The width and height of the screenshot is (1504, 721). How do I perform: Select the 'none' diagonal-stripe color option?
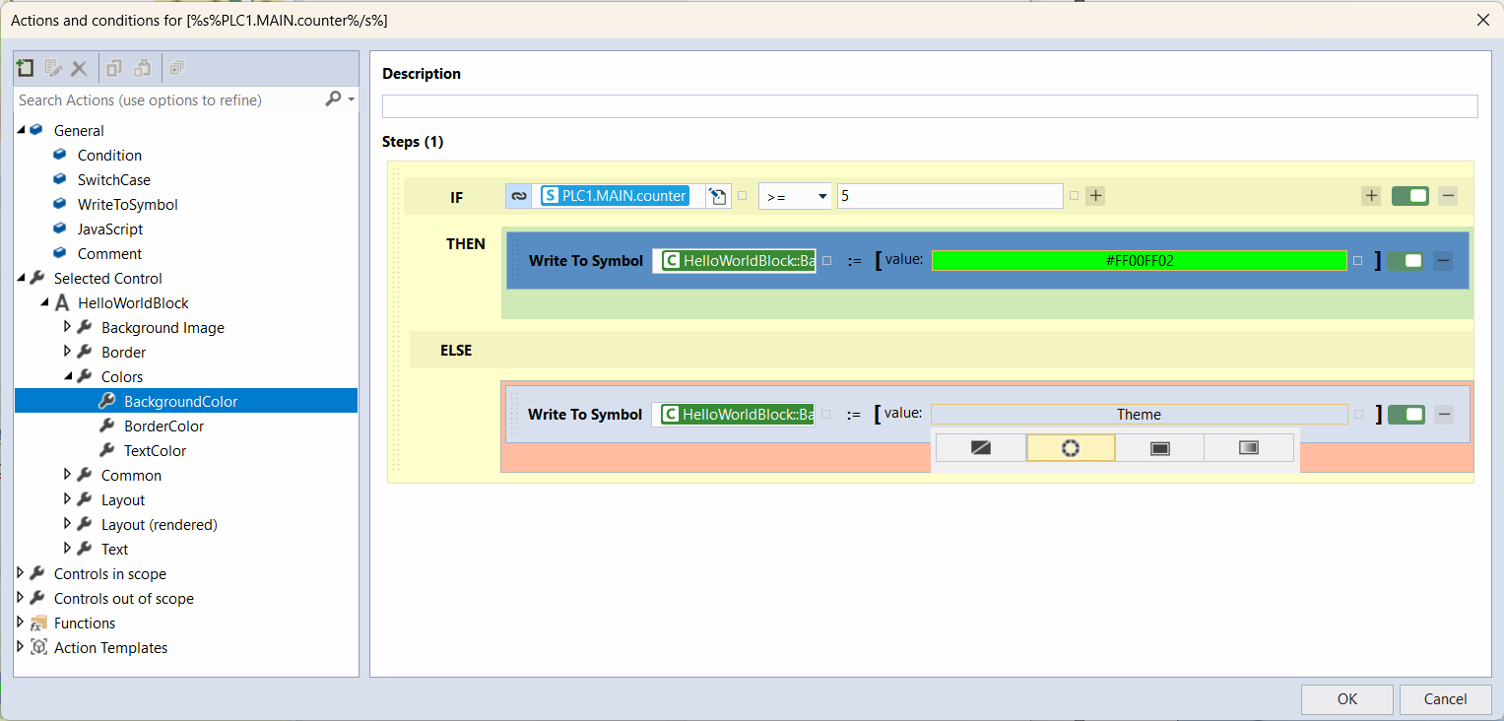980,447
